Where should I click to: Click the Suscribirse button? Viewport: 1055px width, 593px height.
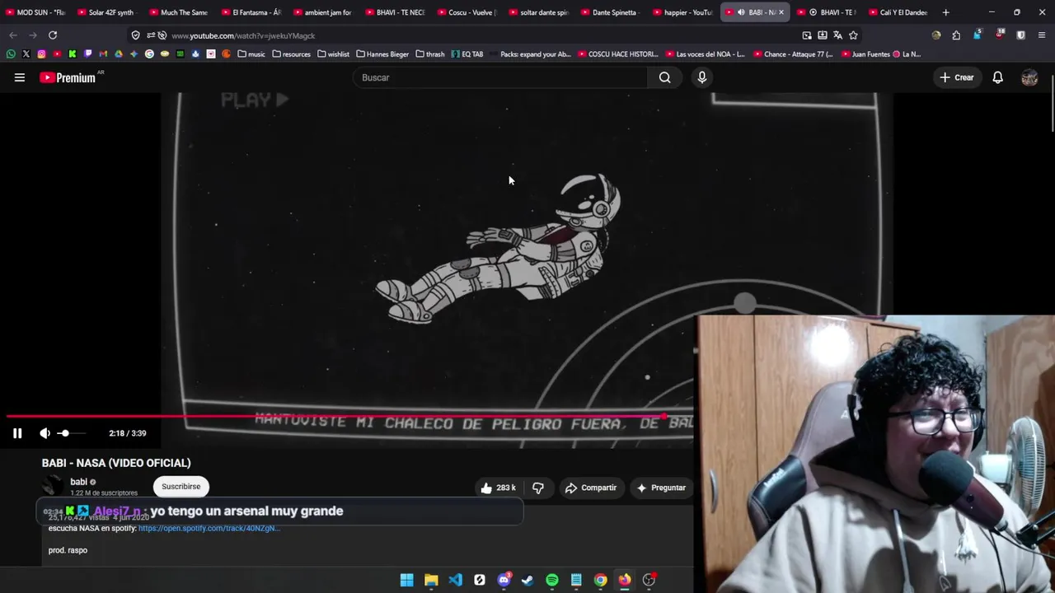coord(181,487)
